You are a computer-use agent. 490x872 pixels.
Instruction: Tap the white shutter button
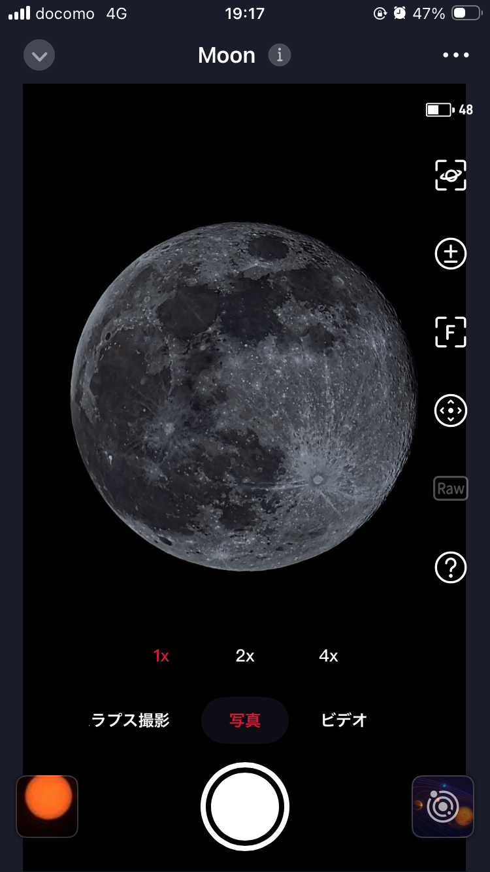click(245, 807)
